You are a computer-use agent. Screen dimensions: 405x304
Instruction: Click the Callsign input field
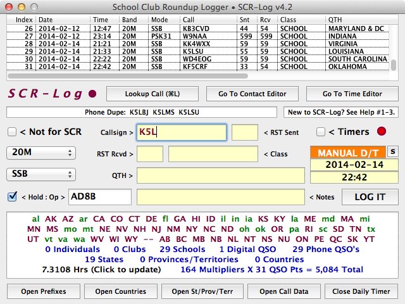point(182,132)
